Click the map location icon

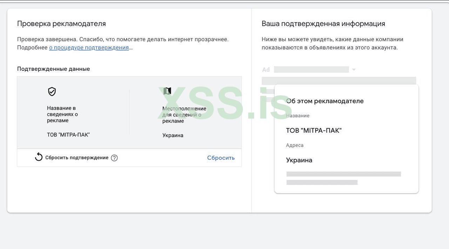(167, 91)
